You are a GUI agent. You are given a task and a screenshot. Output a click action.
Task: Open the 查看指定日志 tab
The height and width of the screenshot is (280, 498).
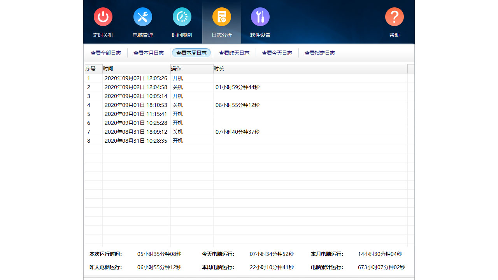tap(319, 53)
